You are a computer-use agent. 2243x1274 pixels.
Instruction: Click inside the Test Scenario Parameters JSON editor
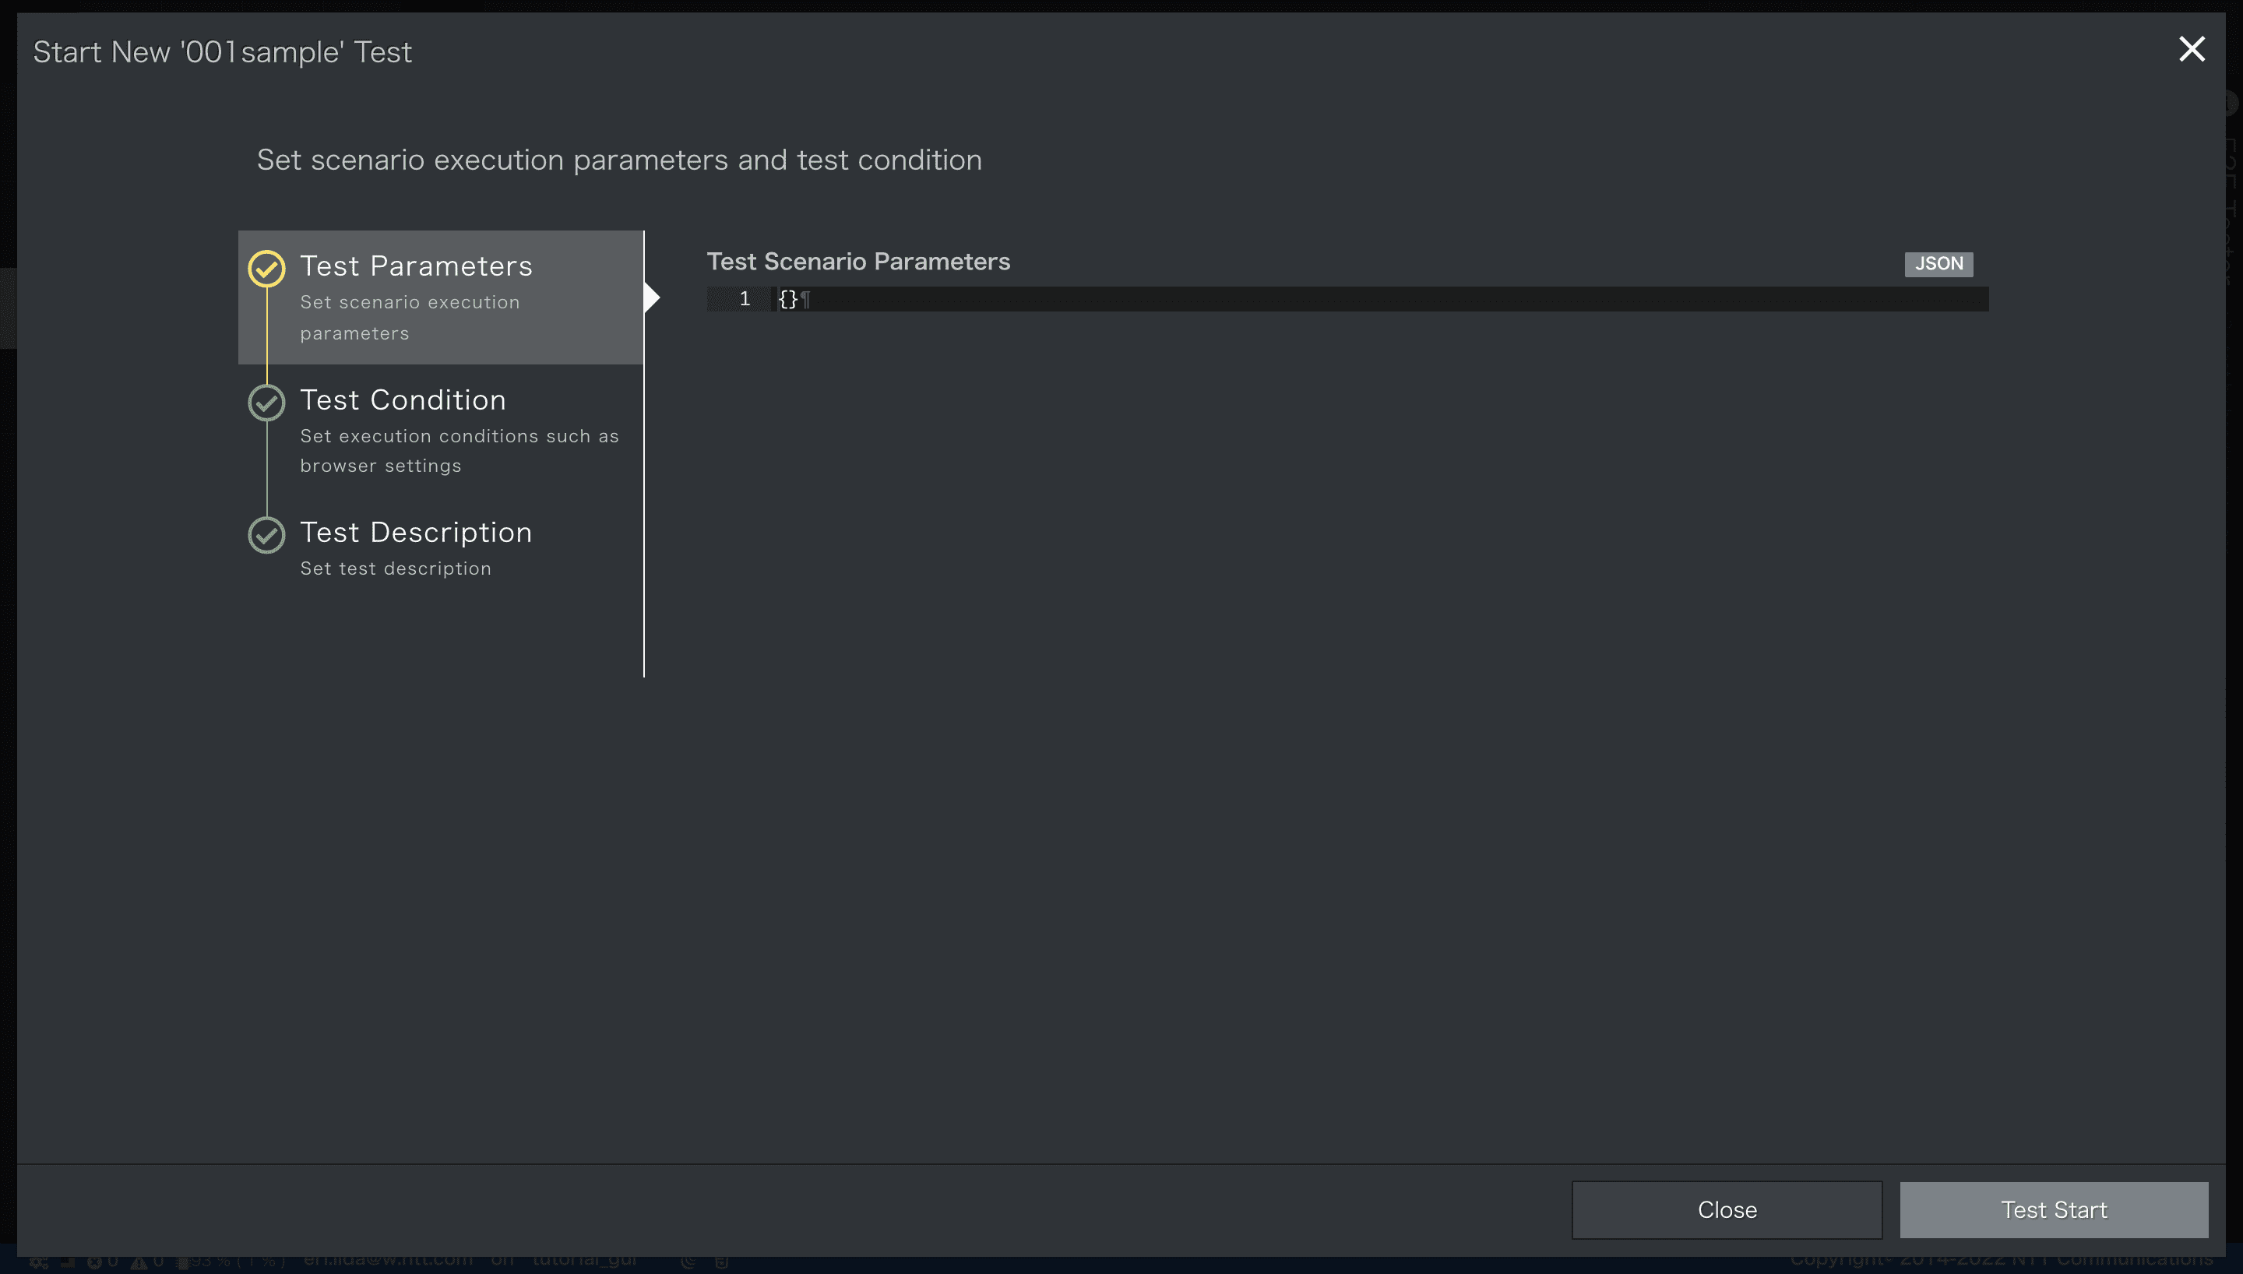(1347, 299)
